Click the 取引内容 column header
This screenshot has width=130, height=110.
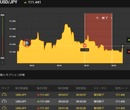42,88
